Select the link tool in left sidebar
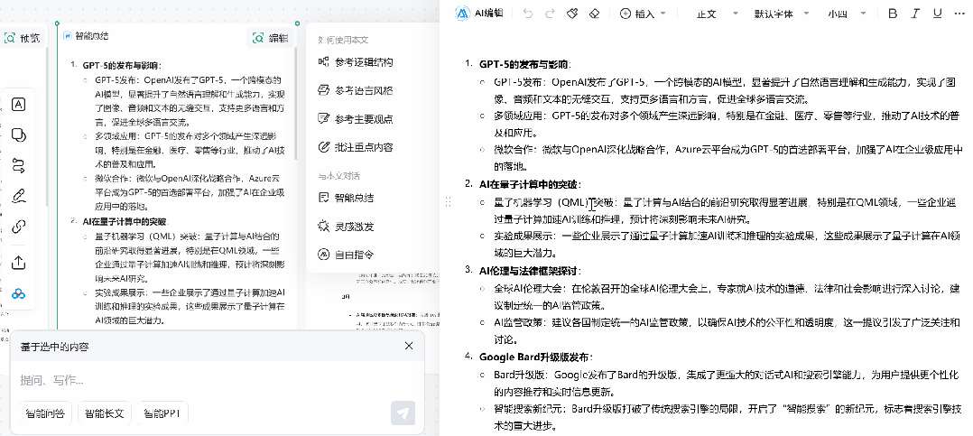The width and height of the screenshot is (973, 436). coord(19,227)
